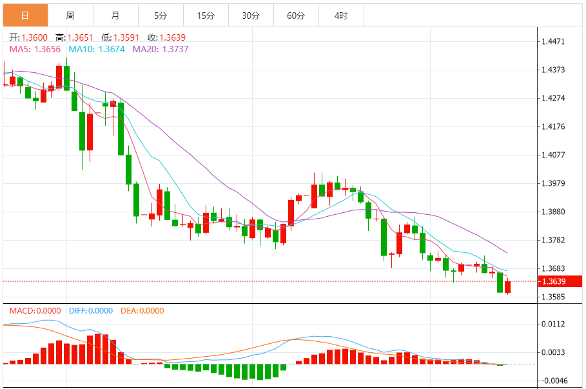
Task: Switch to the 周 weekly tab
Action: (x=71, y=15)
